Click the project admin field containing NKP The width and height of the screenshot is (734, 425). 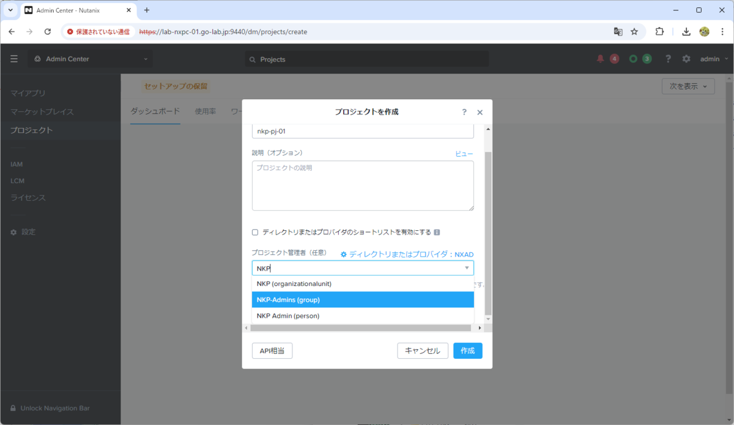pos(363,268)
